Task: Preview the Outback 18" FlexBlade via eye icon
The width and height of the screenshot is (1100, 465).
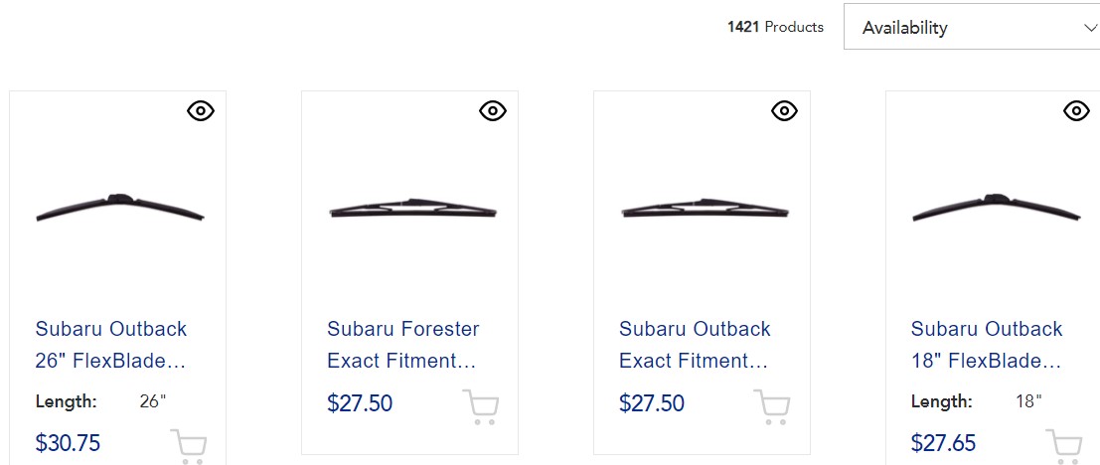Action: 1076,111
